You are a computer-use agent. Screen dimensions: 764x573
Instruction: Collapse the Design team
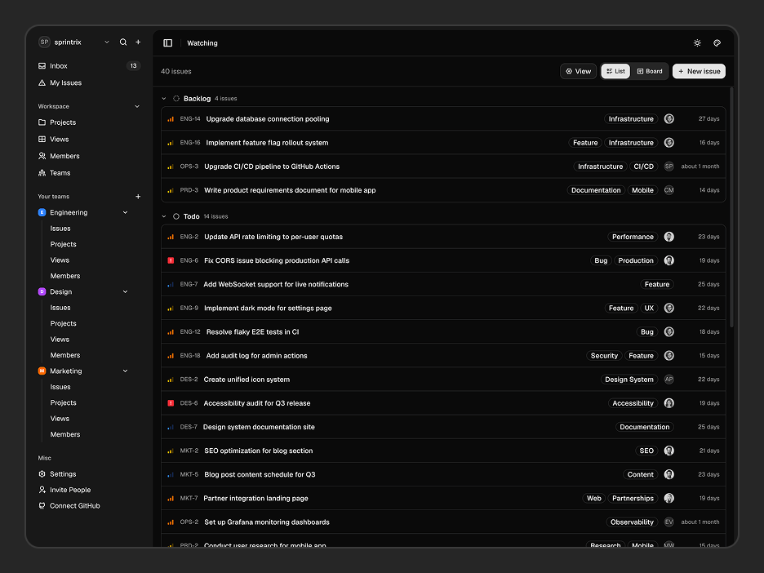point(125,292)
